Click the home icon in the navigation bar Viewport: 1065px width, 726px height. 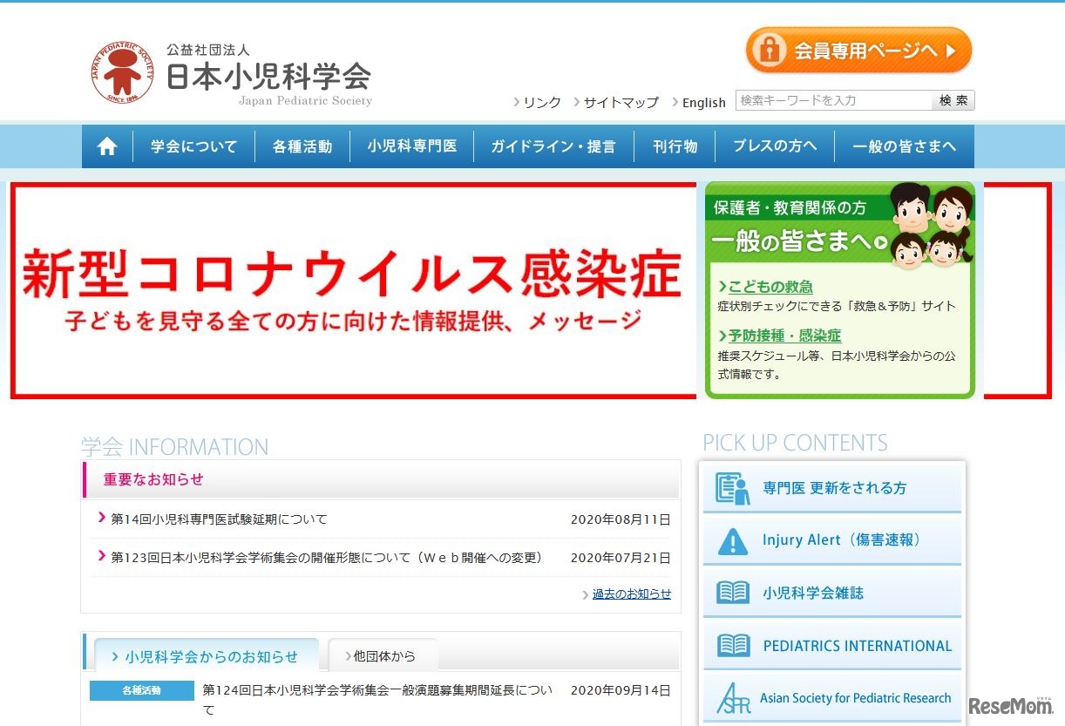click(x=106, y=146)
